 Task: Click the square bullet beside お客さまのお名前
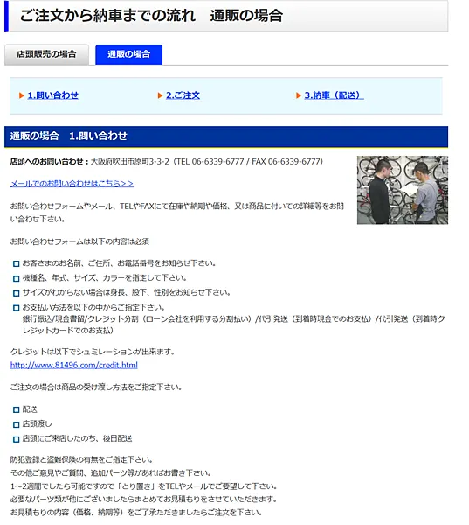click(x=16, y=264)
